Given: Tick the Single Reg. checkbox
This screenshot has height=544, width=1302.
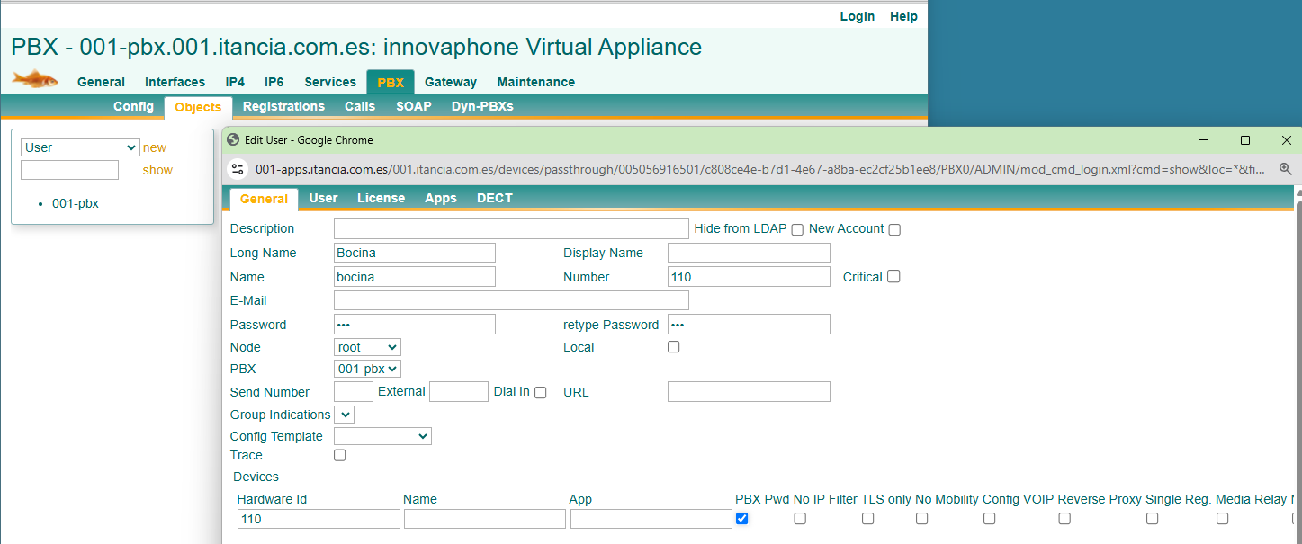Looking at the screenshot, I should (1153, 518).
